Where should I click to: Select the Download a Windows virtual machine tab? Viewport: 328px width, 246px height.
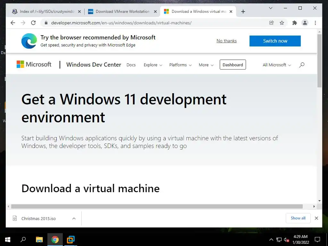pyautogui.click(x=198, y=12)
